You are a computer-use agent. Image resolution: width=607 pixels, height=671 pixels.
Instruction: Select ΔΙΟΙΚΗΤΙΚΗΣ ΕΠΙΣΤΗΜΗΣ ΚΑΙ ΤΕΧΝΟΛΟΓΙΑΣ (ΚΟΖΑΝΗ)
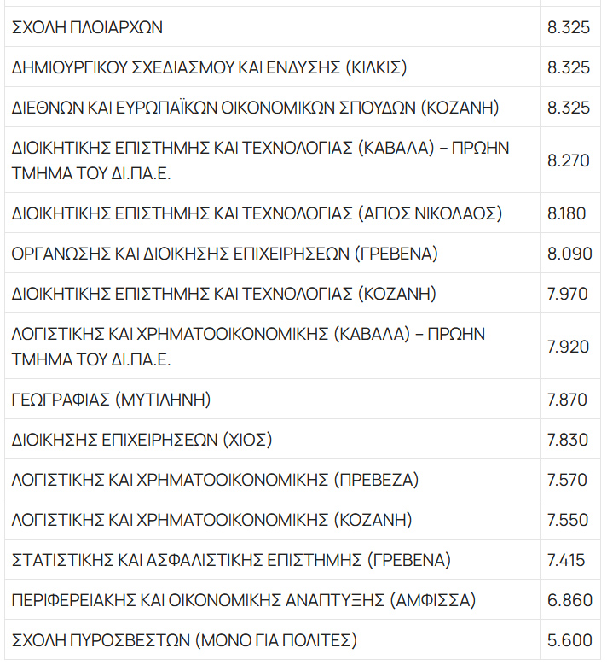click(224, 294)
